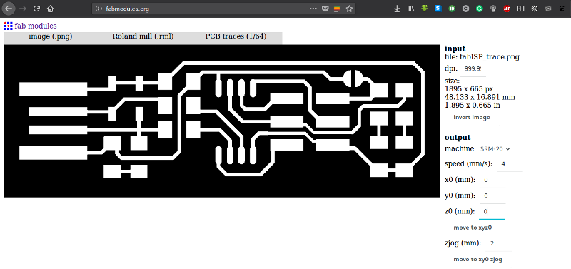Click the fabmodules.org URL in address bar
The width and height of the screenshot is (571, 269).
click(128, 9)
